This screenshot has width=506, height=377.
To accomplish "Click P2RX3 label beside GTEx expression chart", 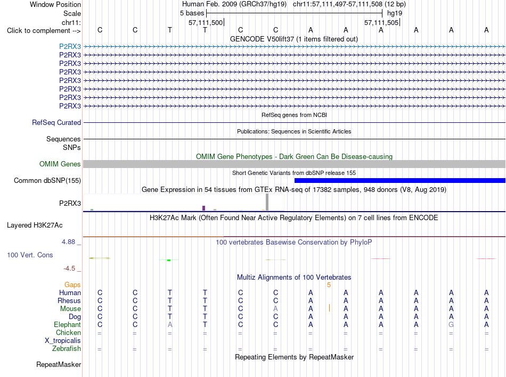I will pos(70,203).
